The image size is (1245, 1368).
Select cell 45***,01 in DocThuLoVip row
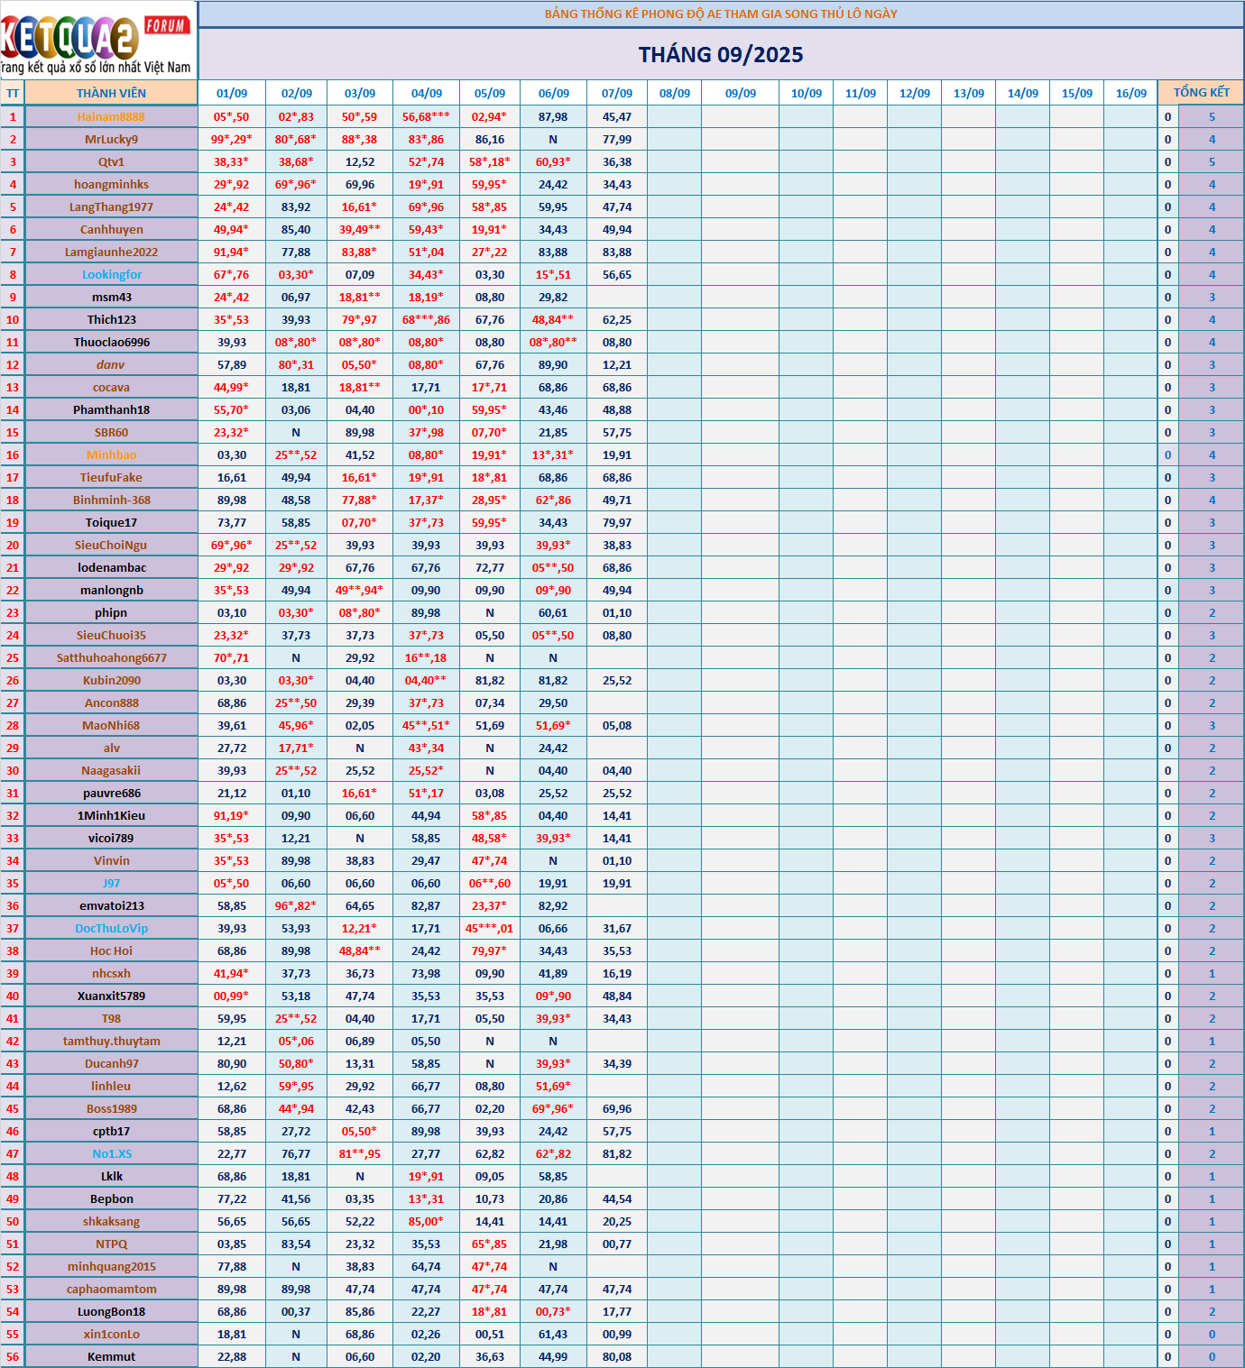(490, 928)
